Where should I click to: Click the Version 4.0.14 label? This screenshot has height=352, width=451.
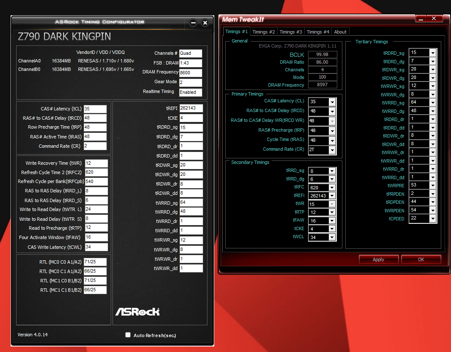[x=33, y=335]
